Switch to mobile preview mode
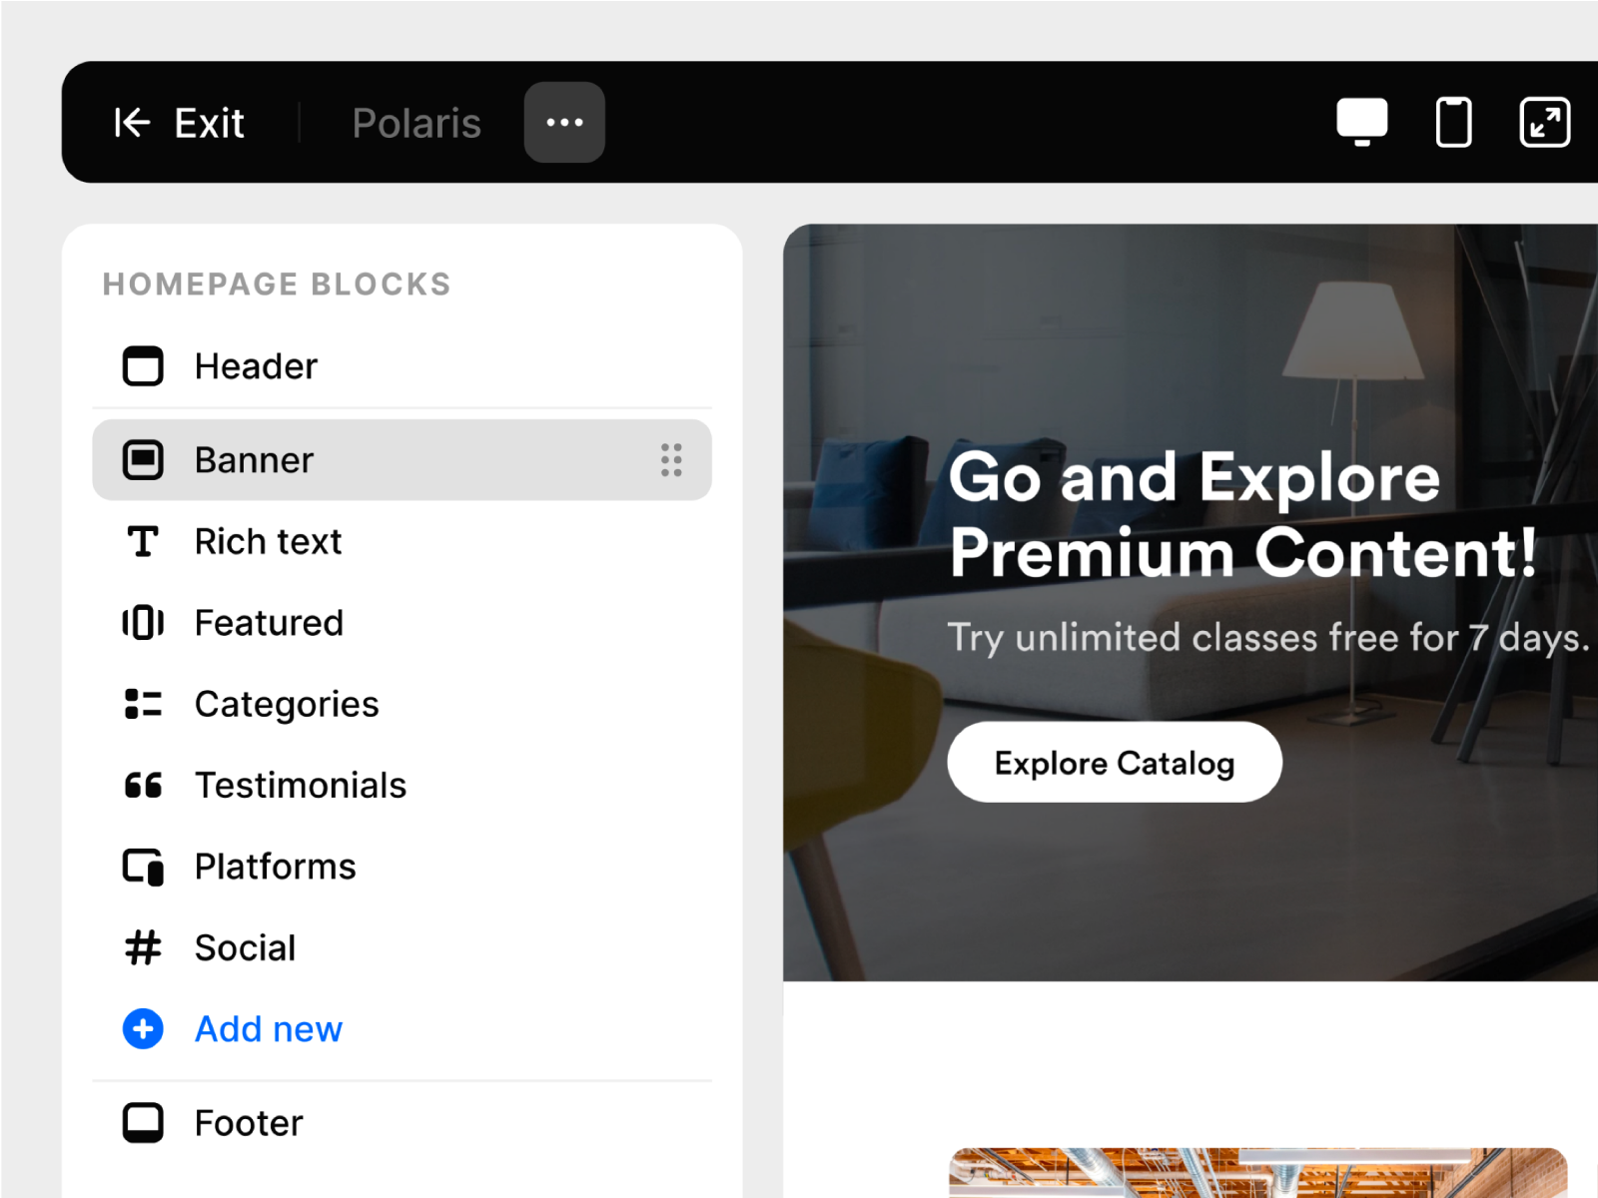The width and height of the screenshot is (1598, 1198). click(x=1453, y=123)
